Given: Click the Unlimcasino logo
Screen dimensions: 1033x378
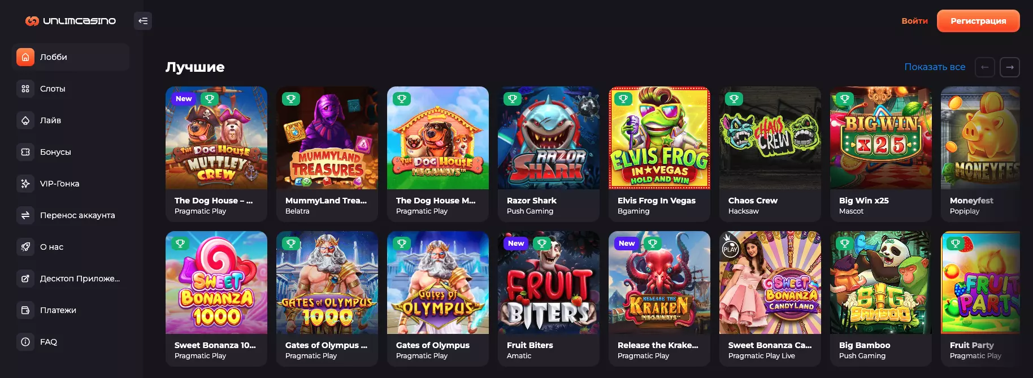Looking at the screenshot, I should pyautogui.click(x=71, y=21).
